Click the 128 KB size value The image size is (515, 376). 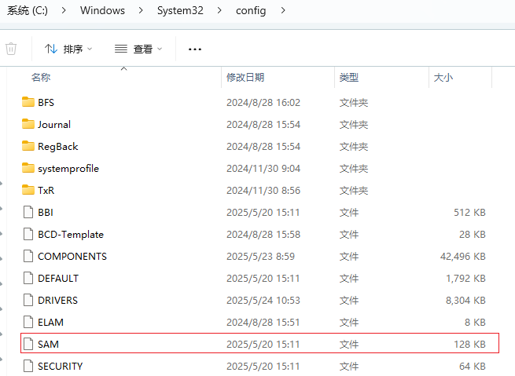click(469, 344)
